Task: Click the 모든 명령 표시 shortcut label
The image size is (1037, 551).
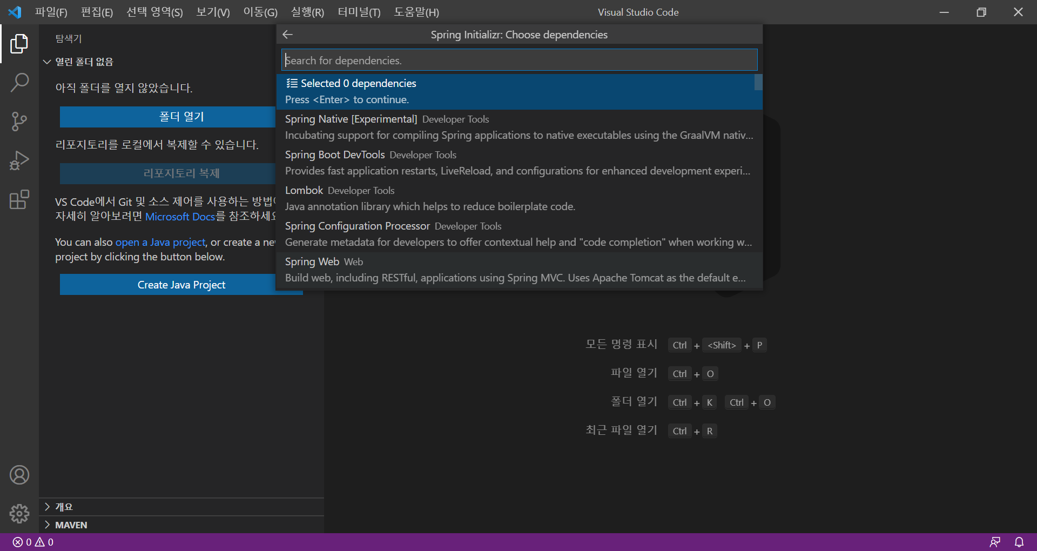Action: coord(622,345)
